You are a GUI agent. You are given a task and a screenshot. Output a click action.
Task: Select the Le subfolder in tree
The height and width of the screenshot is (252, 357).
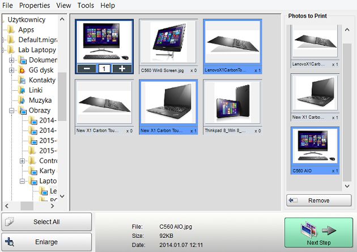(x=53, y=191)
